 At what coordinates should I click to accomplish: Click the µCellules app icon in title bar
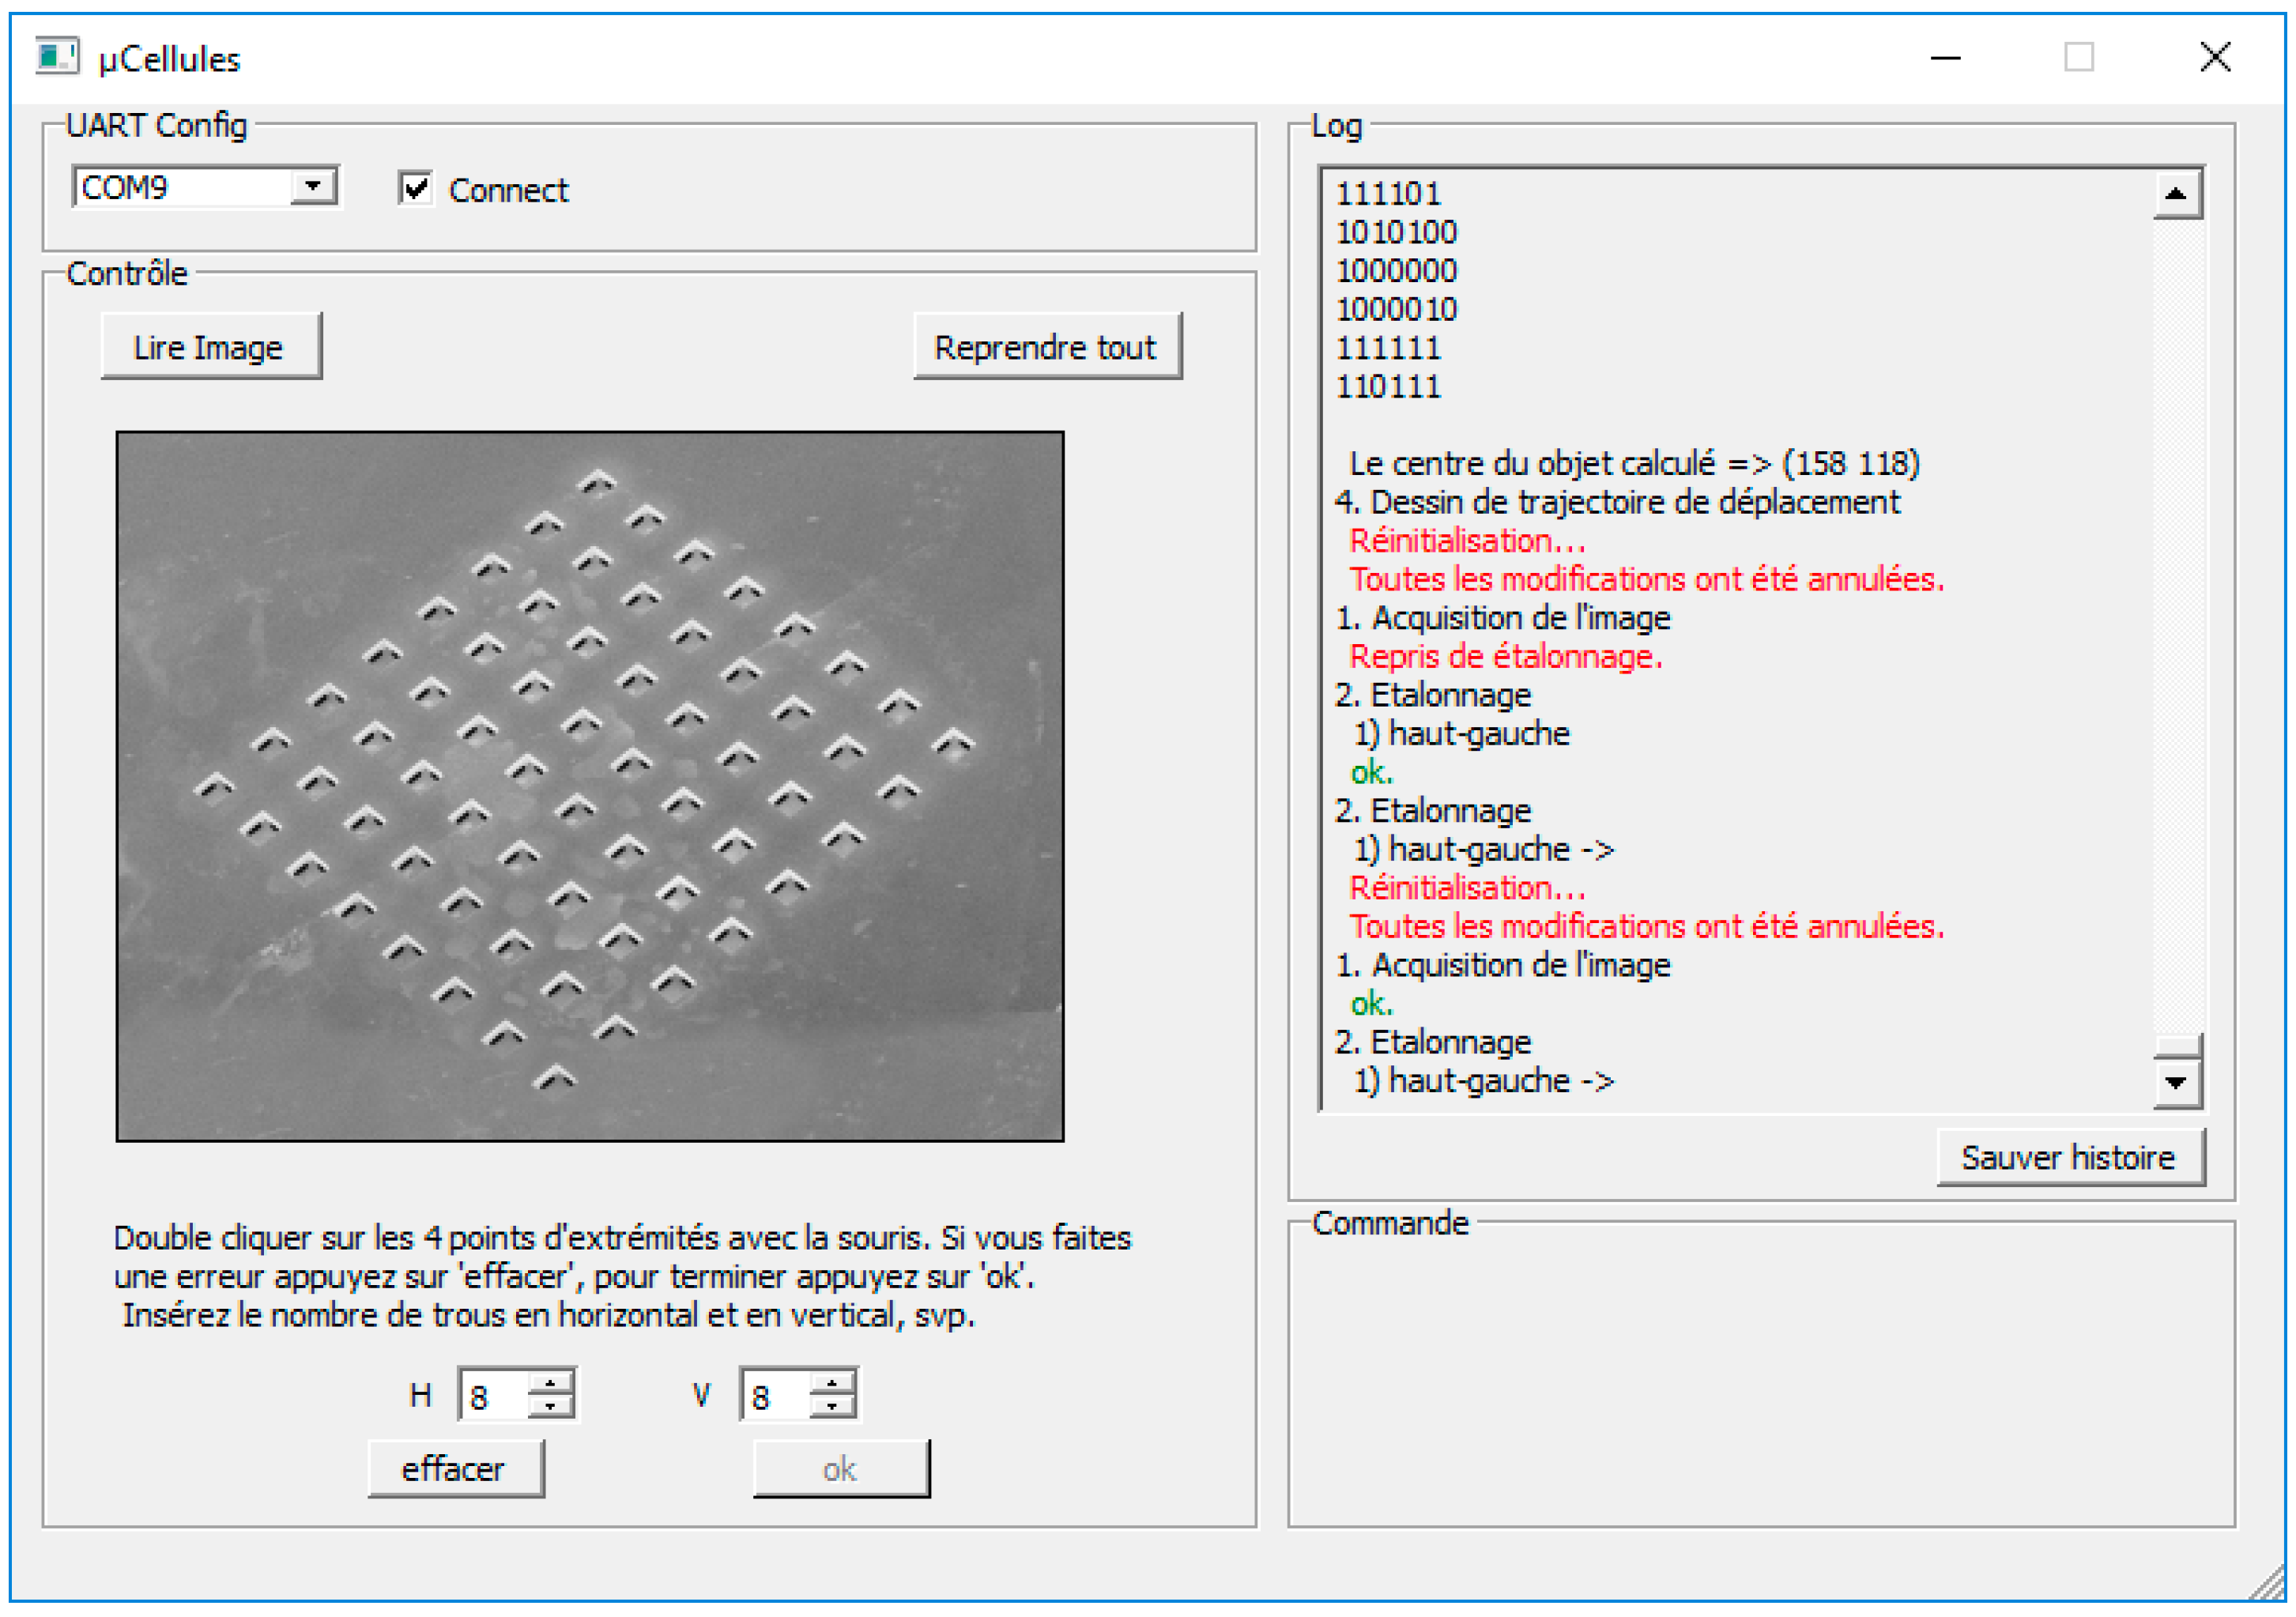tap(56, 56)
